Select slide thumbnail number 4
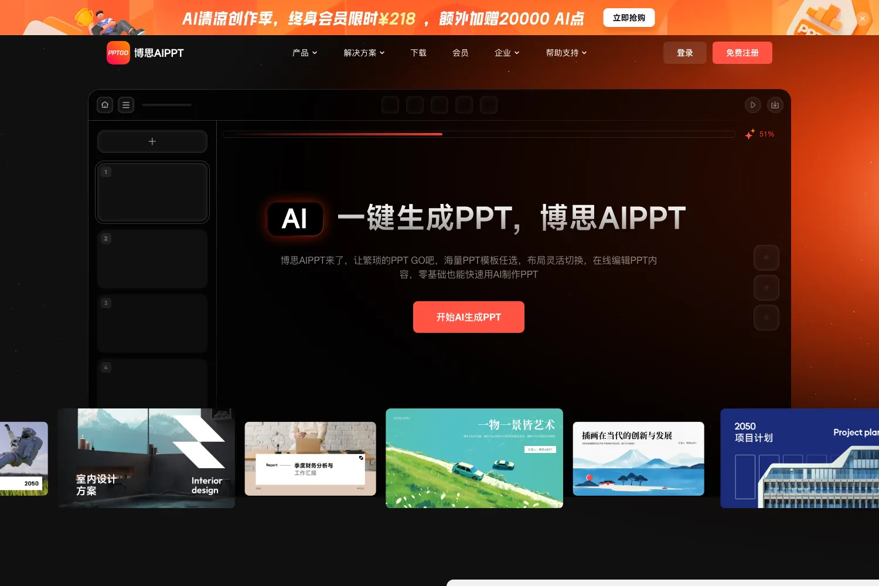 [x=152, y=383]
